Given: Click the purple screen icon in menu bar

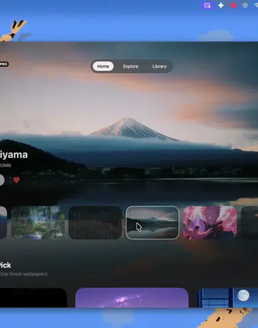Looking at the screenshot, I should pyautogui.click(x=207, y=5).
